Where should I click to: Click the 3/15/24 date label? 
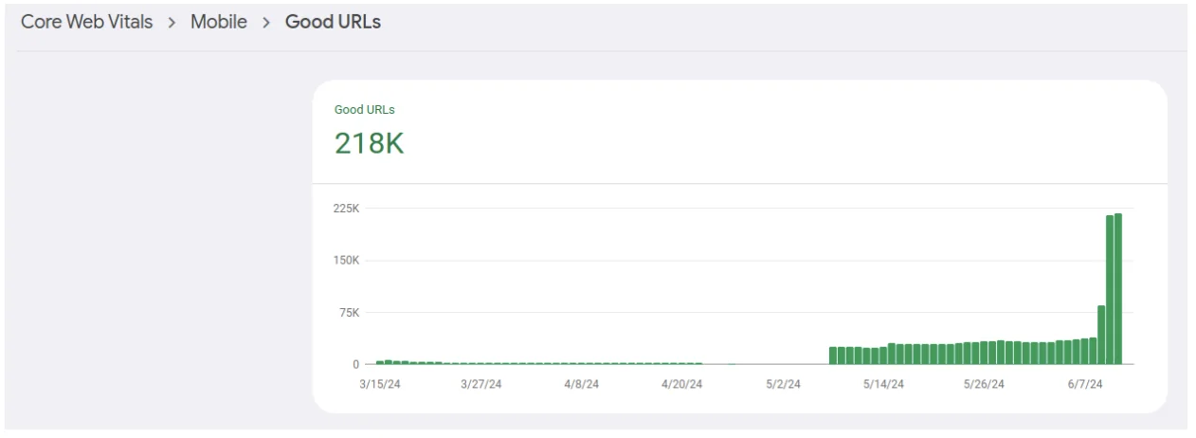pyautogui.click(x=380, y=384)
